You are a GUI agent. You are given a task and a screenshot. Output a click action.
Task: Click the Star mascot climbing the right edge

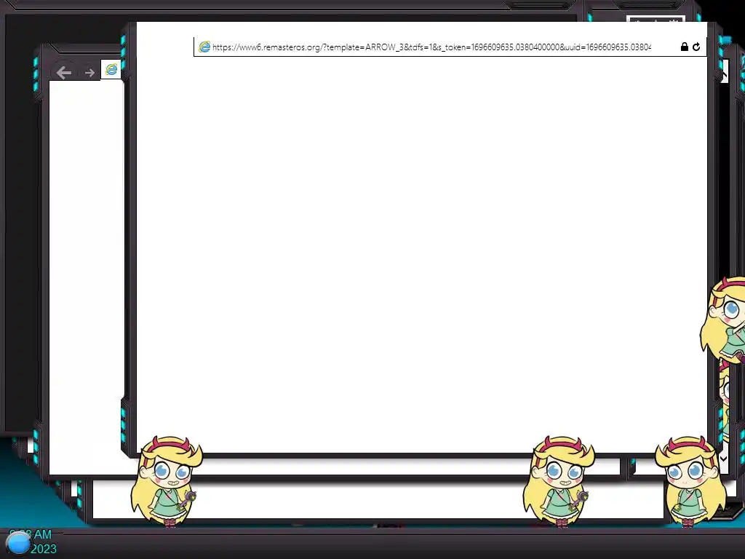pos(723,321)
